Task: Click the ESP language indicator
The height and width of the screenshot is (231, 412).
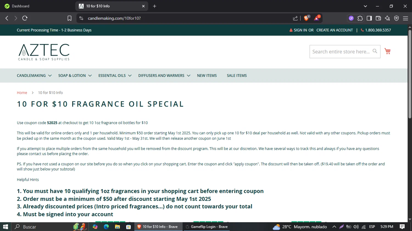Action: tap(372, 227)
